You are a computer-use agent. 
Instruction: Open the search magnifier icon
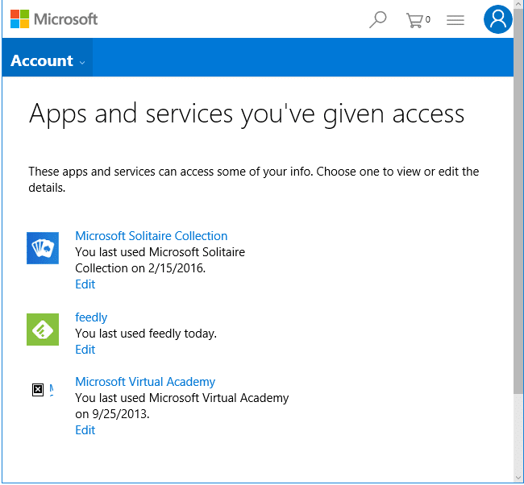pyautogui.click(x=377, y=19)
